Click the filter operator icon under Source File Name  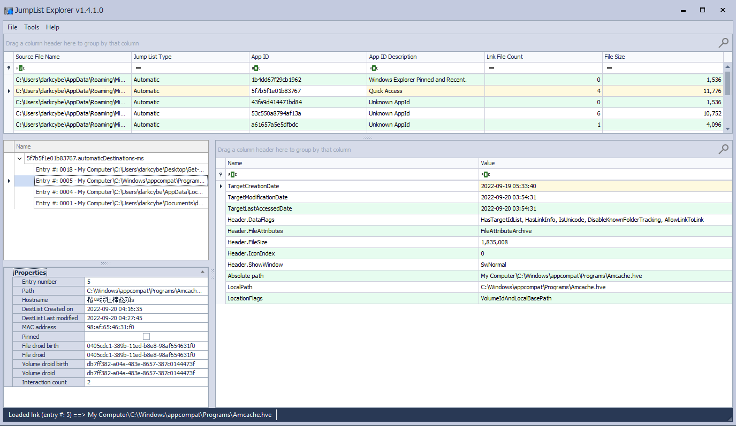(x=20, y=68)
